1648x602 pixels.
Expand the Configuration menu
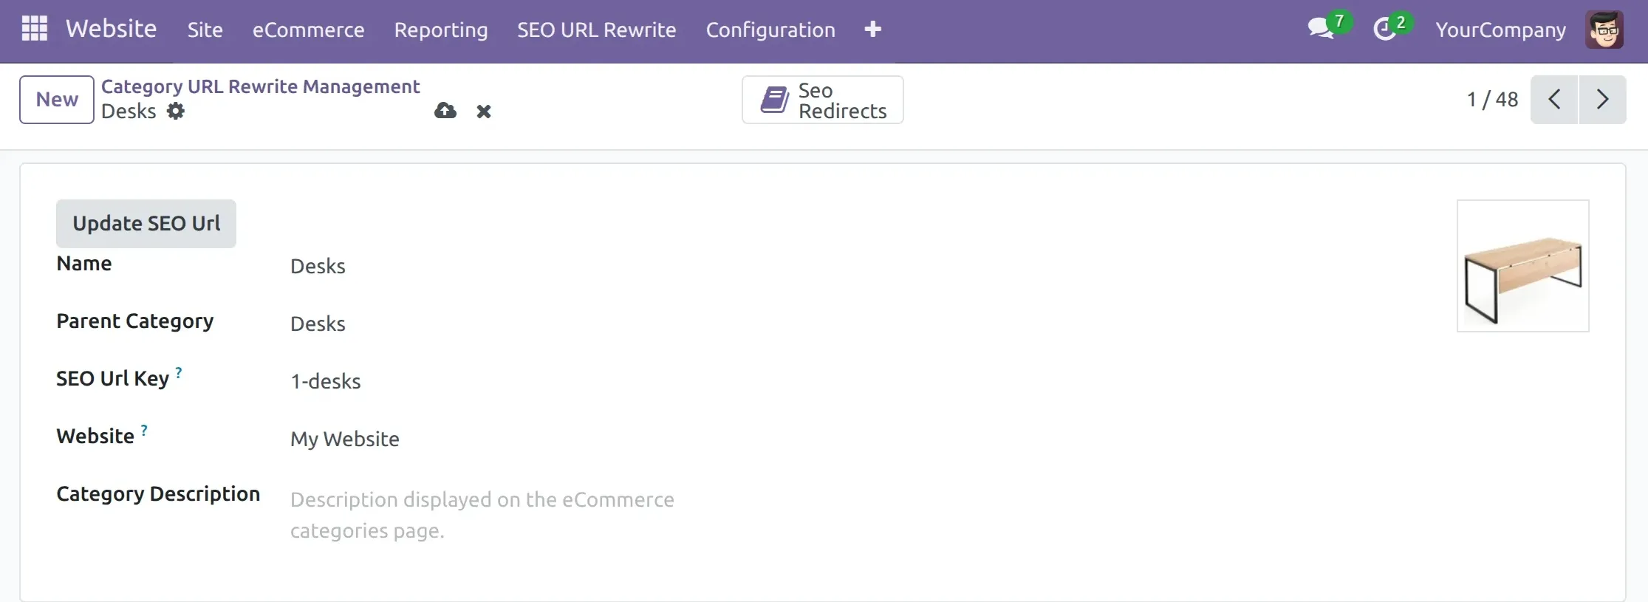[x=770, y=30]
